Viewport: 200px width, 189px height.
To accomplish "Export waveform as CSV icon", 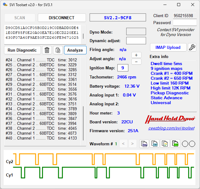I will pos(175,144).
